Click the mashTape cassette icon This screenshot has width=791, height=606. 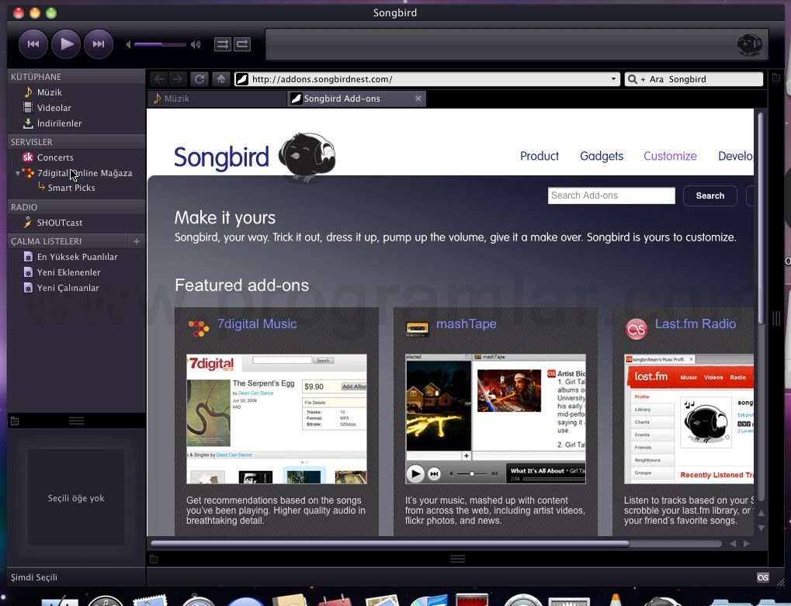[x=417, y=329]
